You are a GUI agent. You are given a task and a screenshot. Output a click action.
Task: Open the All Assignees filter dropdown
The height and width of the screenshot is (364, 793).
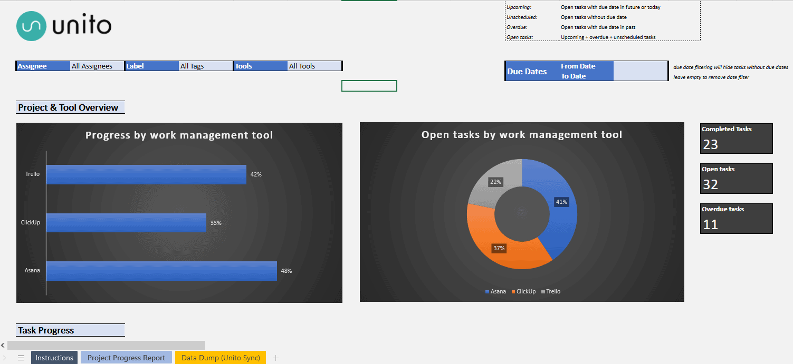click(x=97, y=66)
